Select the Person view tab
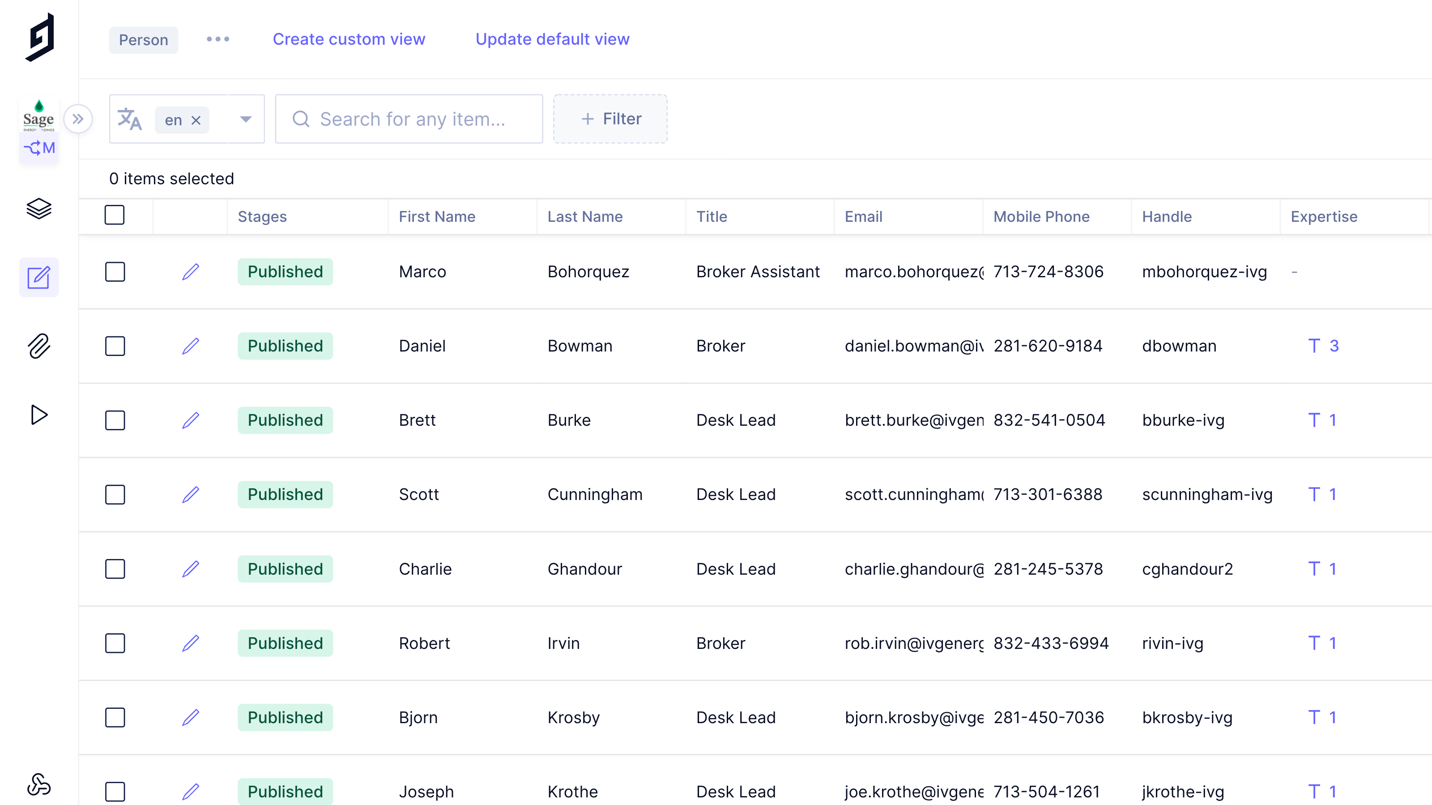 click(x=143, y=40)
